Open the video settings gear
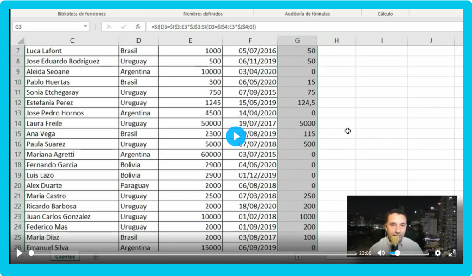 (x=437, y=253)
